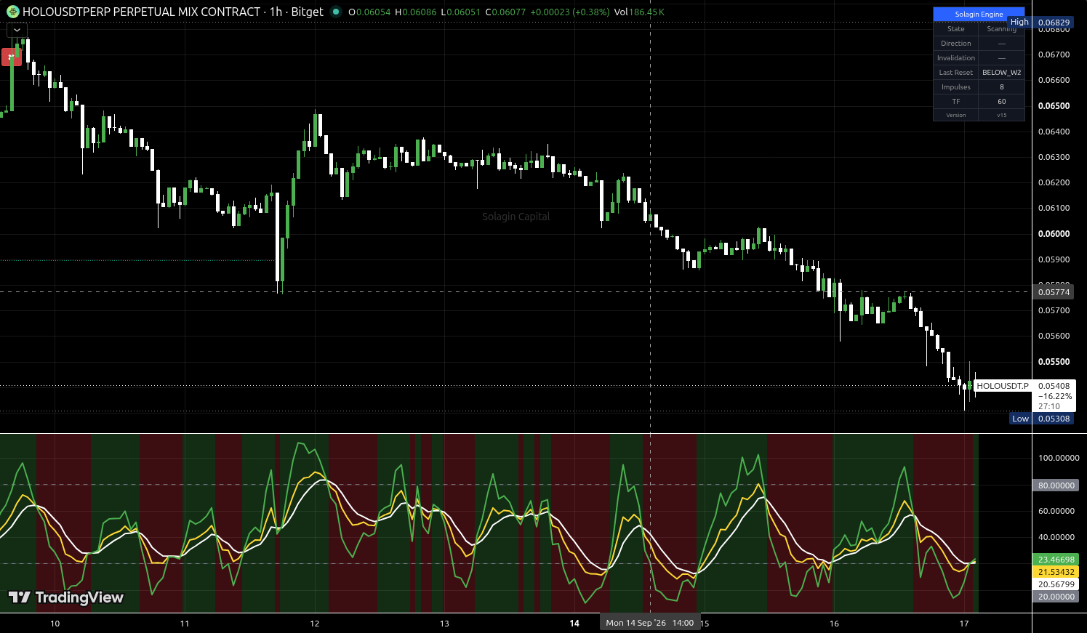The width and height of the screenshot is (1087, 633).
Task: Open the TradingView logo link
Action: point(65,597)
